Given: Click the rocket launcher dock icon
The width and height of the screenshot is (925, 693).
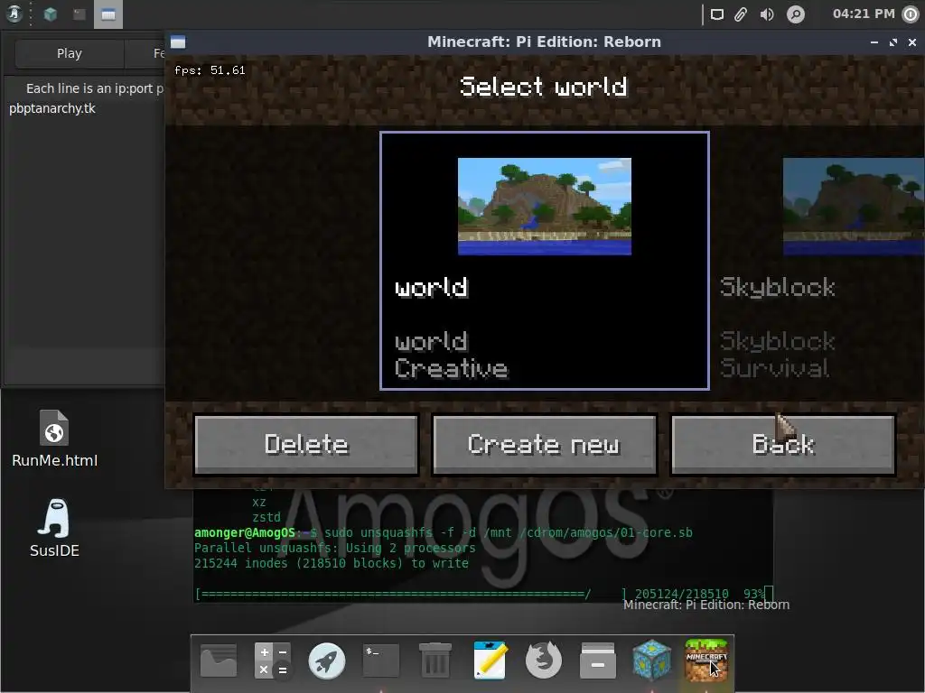Looking at the screenshot, I should click(326, 661).
